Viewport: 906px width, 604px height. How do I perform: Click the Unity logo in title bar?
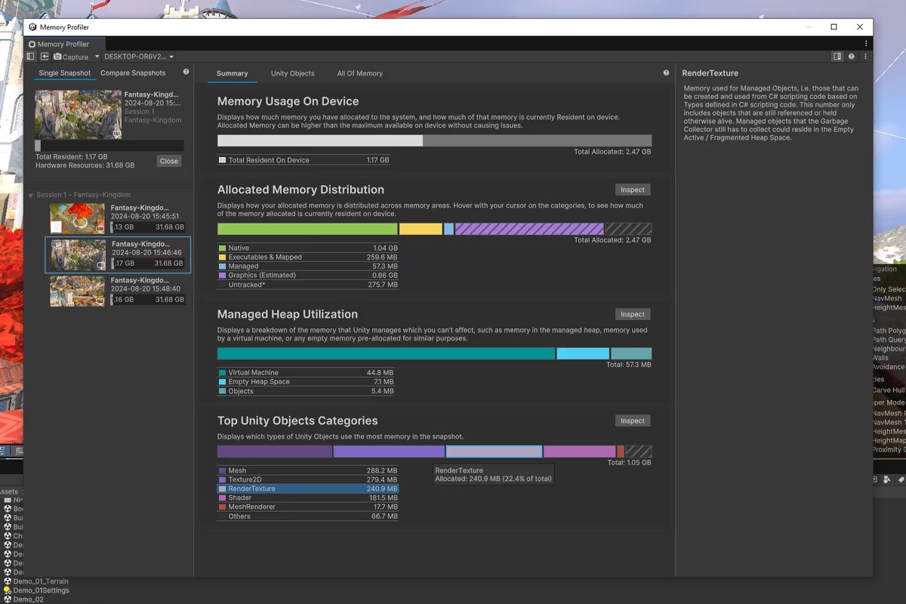coord(32,27)
